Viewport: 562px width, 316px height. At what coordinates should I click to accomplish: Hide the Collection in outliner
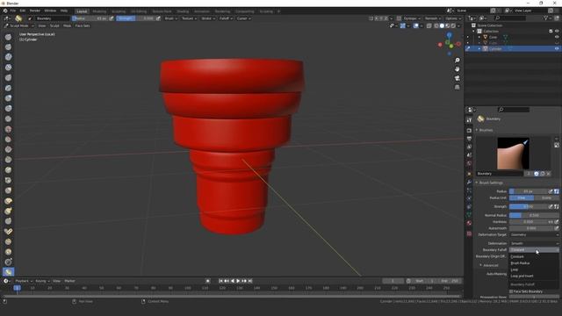[x=557, y=32]
